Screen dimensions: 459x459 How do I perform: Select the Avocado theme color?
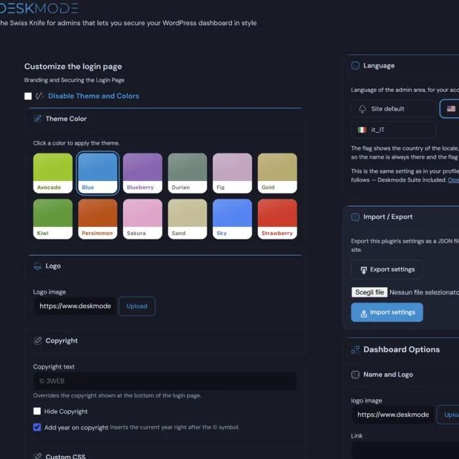(52, 173)
